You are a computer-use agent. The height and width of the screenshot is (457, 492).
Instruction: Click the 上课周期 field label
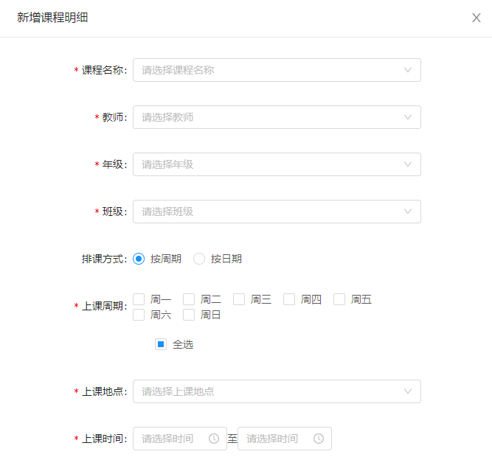(104, 306)
